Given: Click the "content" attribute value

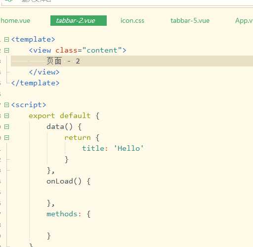Looking at the screenshot, I should (x=102, y=50).
